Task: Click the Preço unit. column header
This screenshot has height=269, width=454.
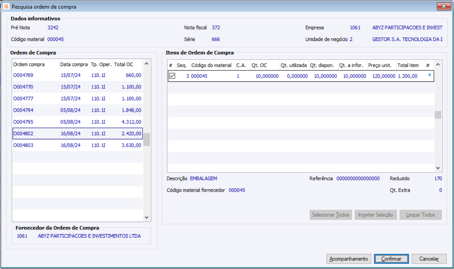Action: 381,65
